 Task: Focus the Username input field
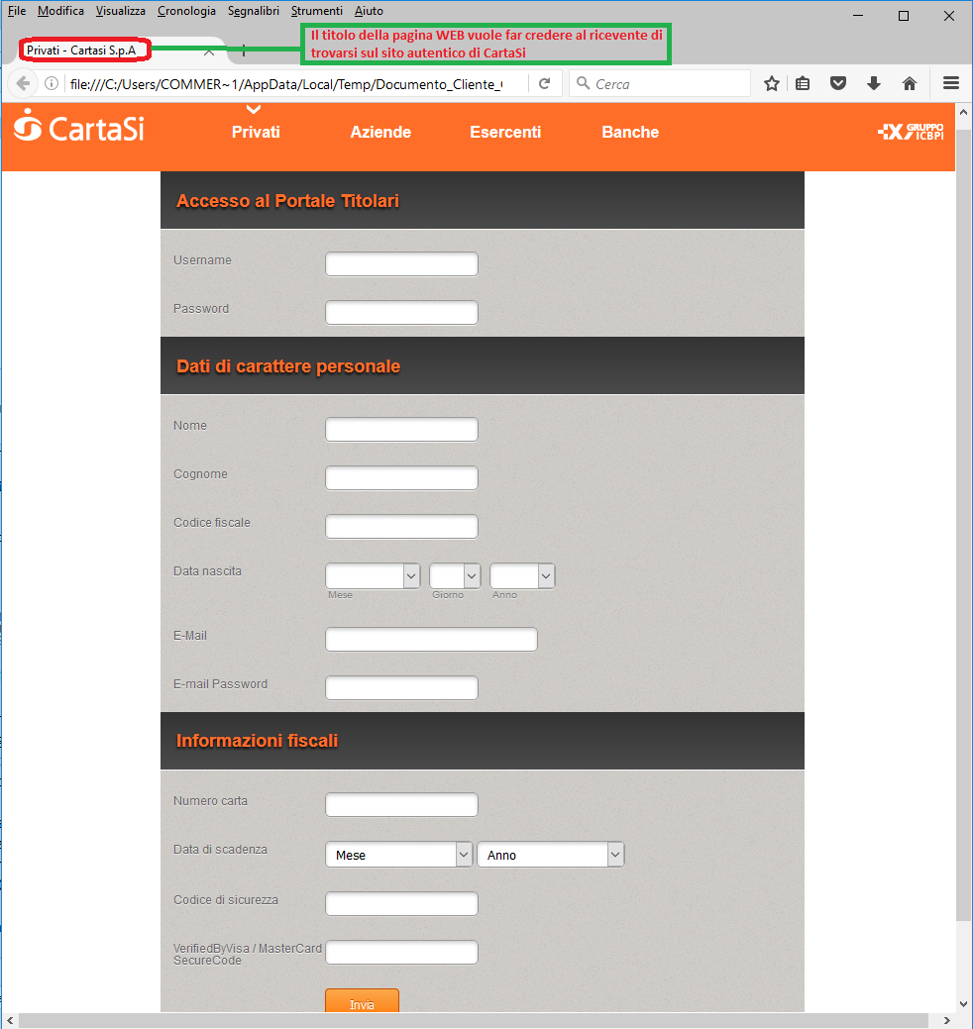coord(401,263)
